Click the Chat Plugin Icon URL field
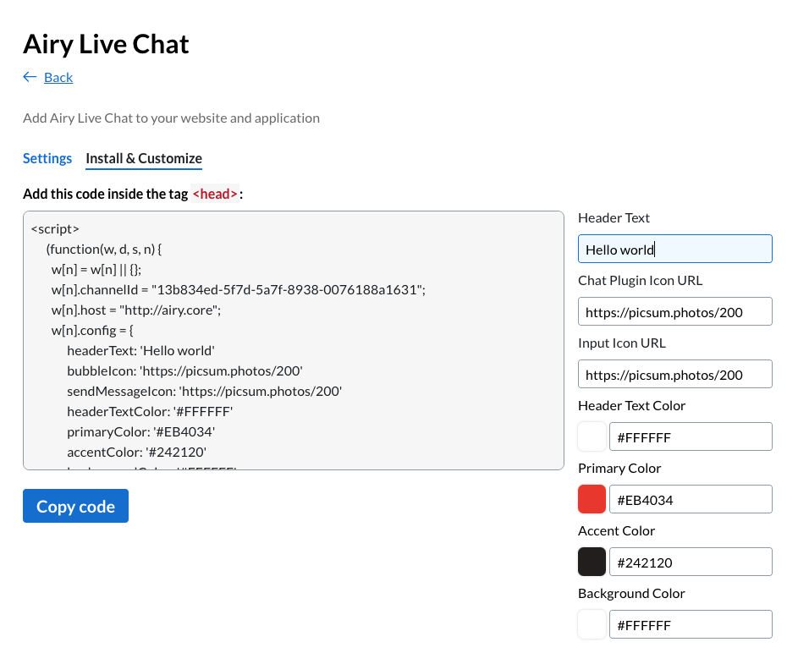 point(674,311)
